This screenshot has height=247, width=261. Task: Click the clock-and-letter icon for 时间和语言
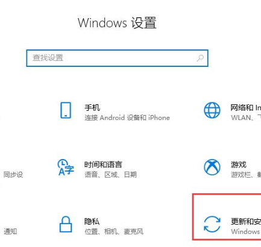(x=66, y=167)
